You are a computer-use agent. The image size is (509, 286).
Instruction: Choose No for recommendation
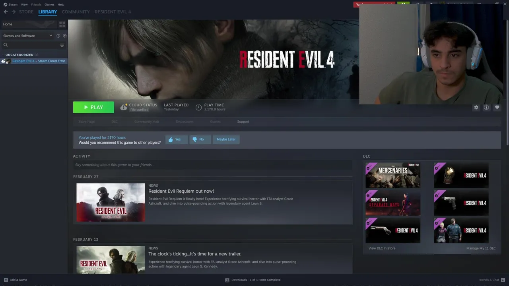click(x=200, y=139)
